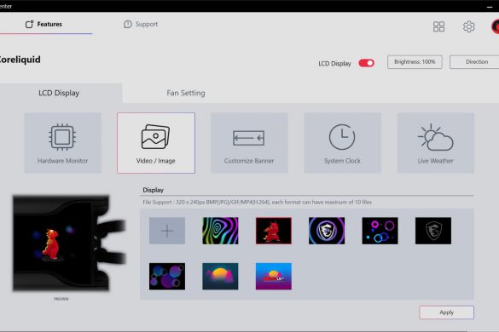Select the Customize Banner mode card

tap(249, 143)
